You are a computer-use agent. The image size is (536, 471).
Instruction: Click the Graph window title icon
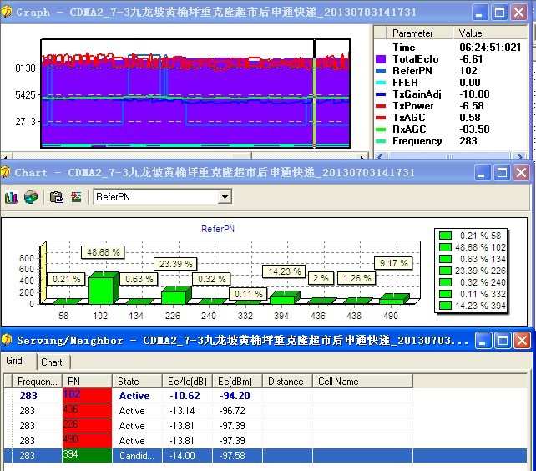[x=8, y=13]
